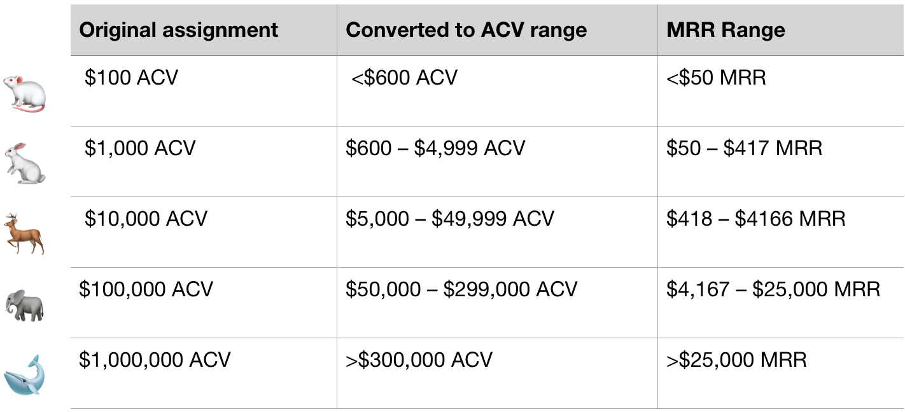
Task: Select the $5,000 – $49,999 ACV cell
Action: click(497, 232)
